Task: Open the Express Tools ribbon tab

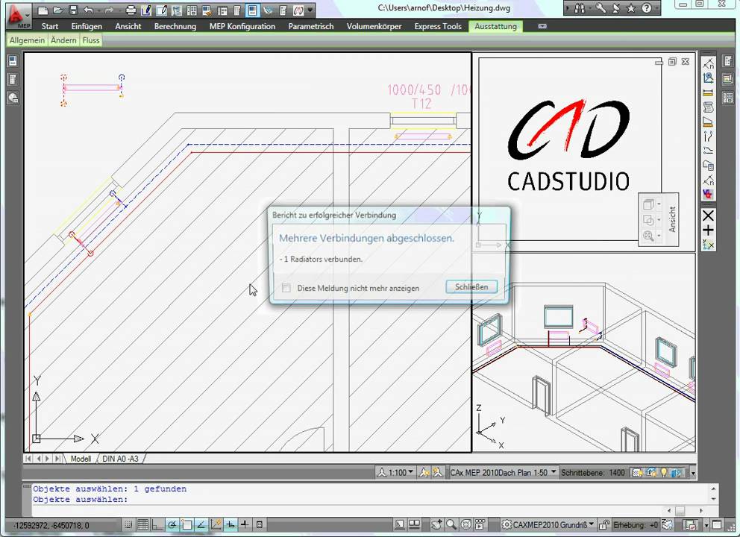Action: pos(437,26)
